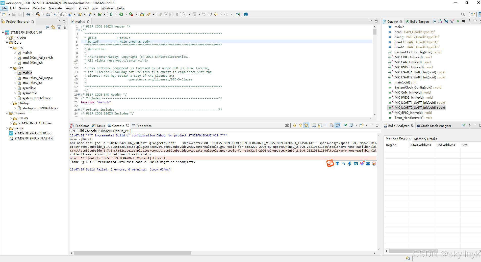481x262 pixels.
Task: Click the editor vertical scrollbar thumb
Action: pyautogui.click(x=374, y=32)
